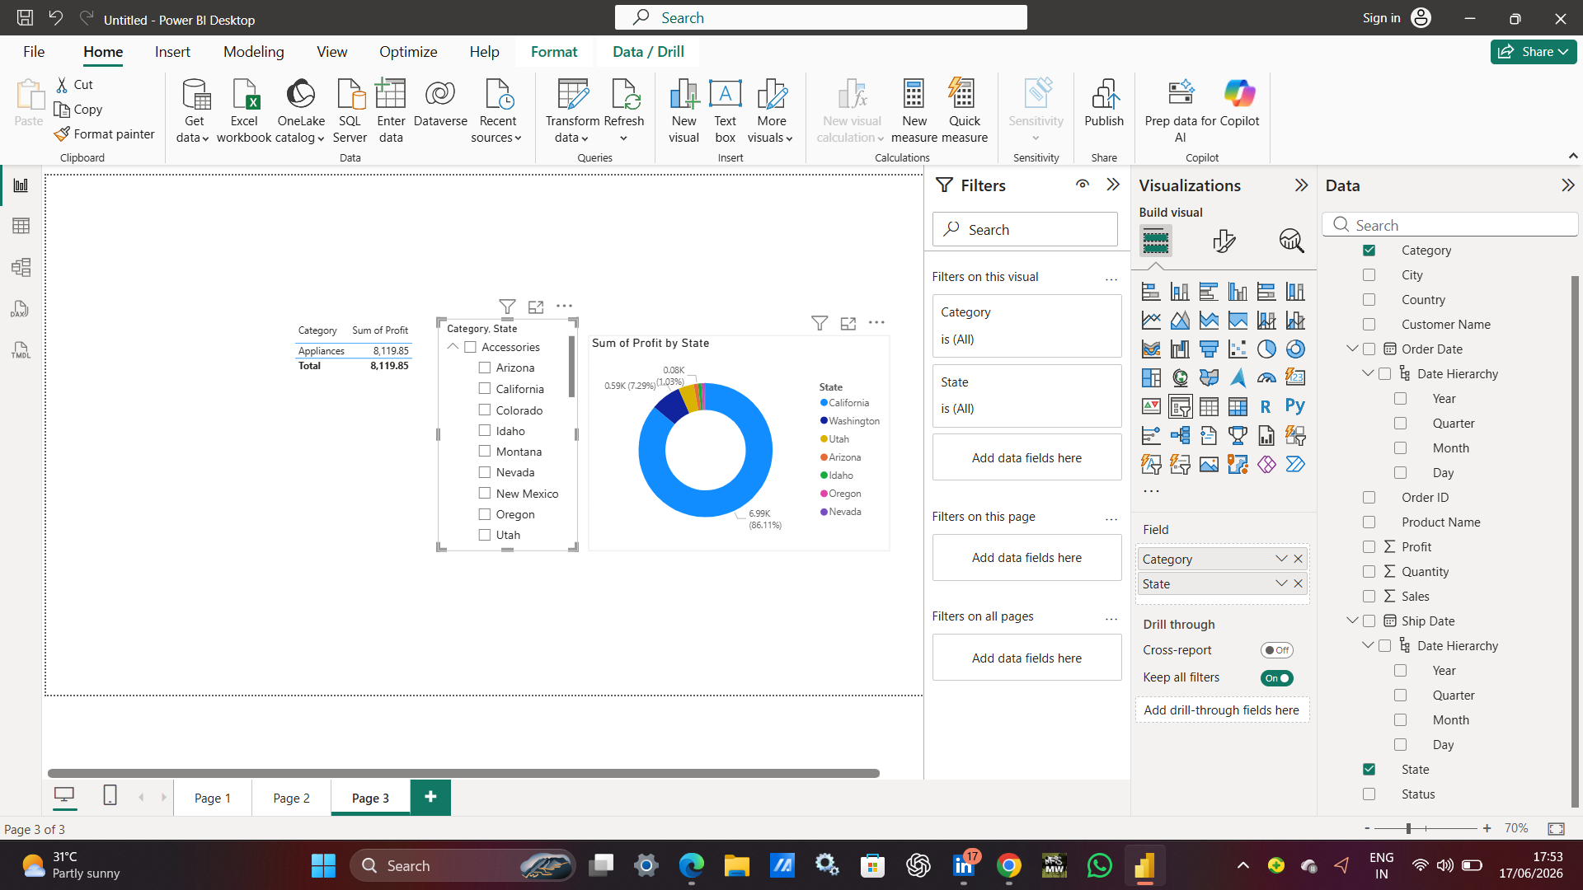Viewport: 1583px width, 890px height.
Task: Select the Ribbon chart visual
Action: coord(1151,349)
